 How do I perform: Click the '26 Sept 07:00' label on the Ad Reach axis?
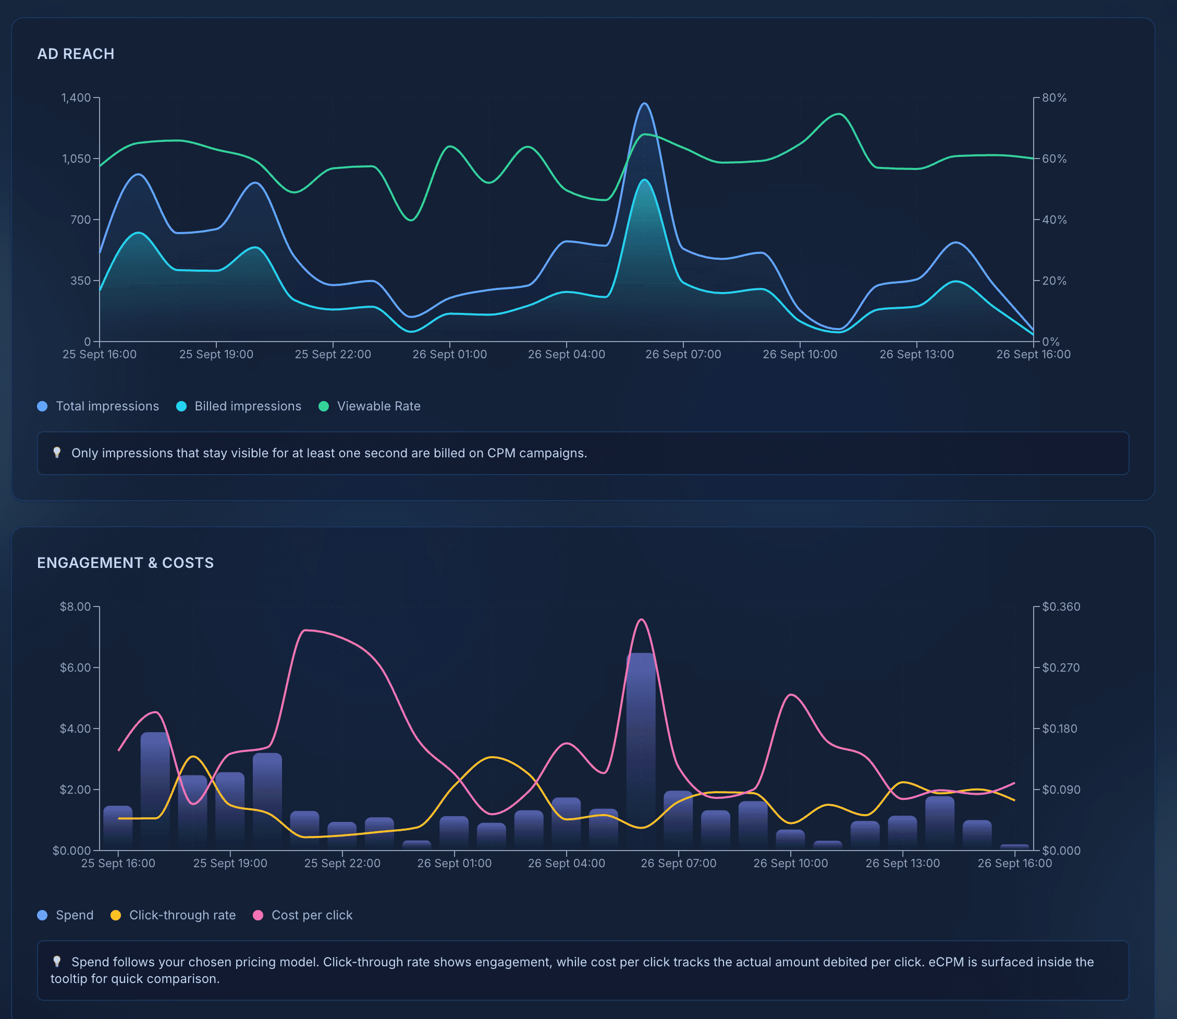click(683, 354)
